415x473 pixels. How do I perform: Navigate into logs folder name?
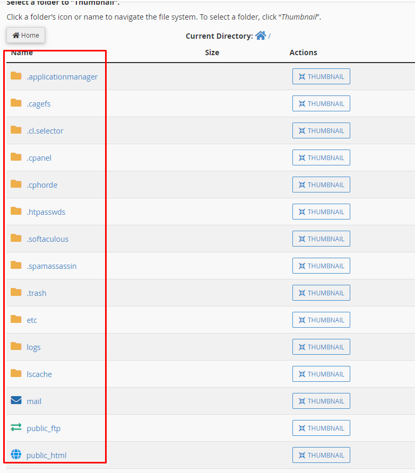click(33, 347)
